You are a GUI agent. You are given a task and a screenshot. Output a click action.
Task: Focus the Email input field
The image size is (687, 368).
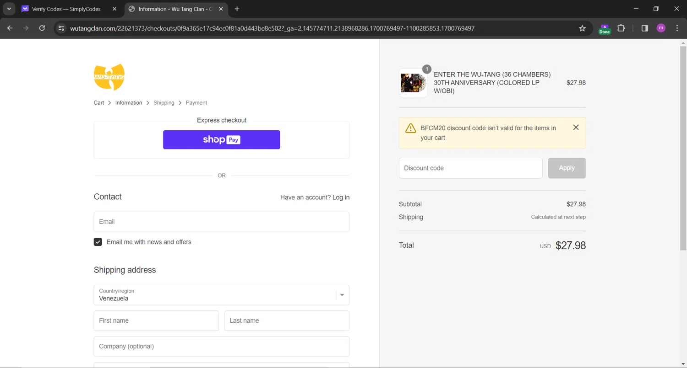(x=222, y=222)
